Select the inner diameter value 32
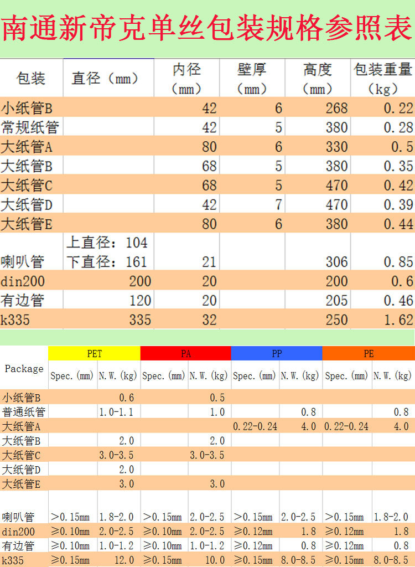This screenshot has height=567, width=415. (x=209, y=319)
